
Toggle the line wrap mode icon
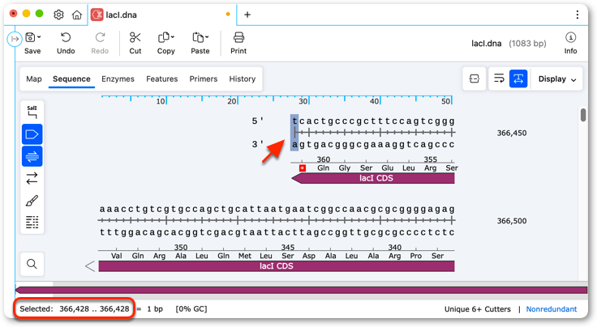point(499,79)
